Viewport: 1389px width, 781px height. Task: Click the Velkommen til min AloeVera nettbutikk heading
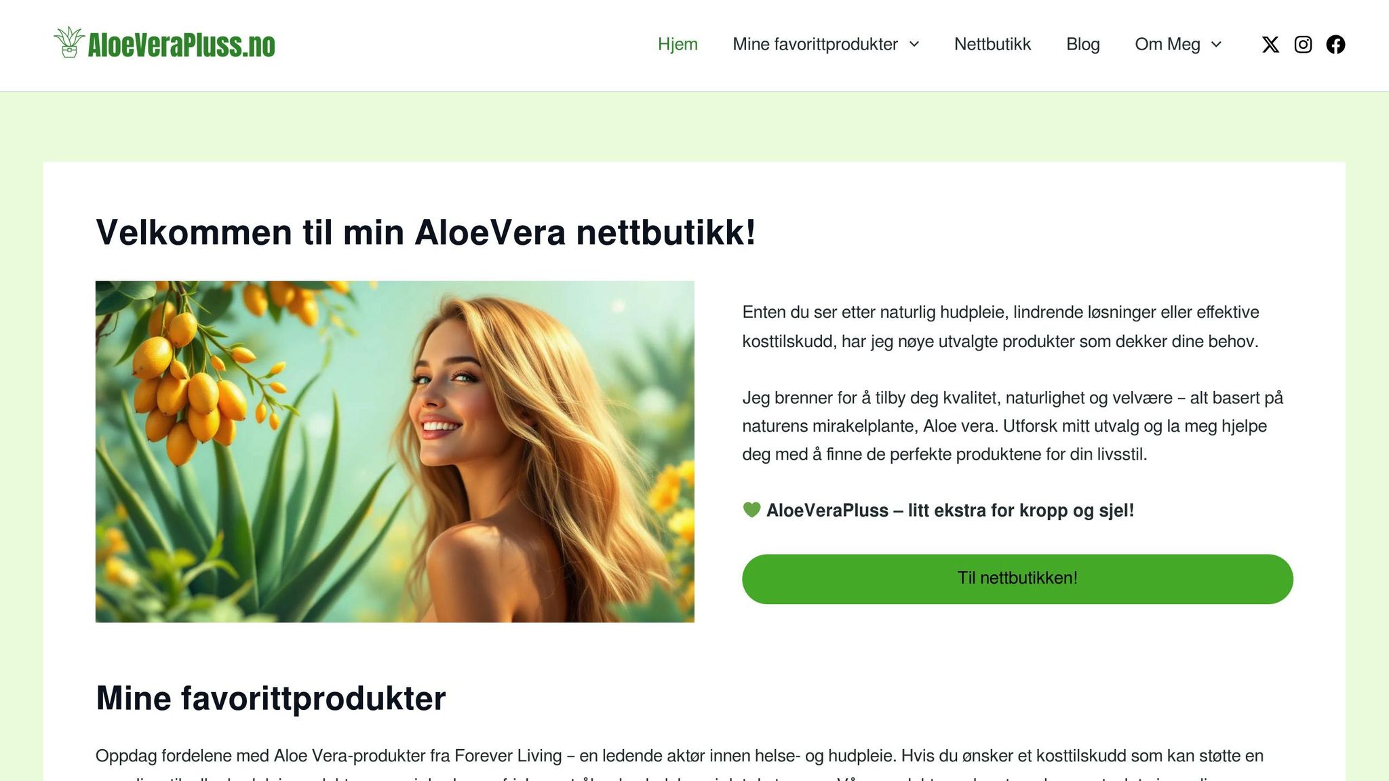tap(426, 233)
